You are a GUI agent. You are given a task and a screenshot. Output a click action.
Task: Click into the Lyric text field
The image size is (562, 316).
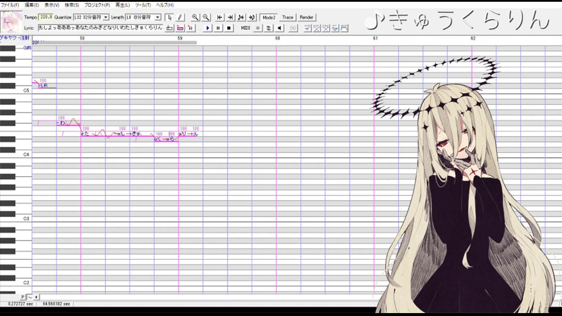(x=100, y=28)
